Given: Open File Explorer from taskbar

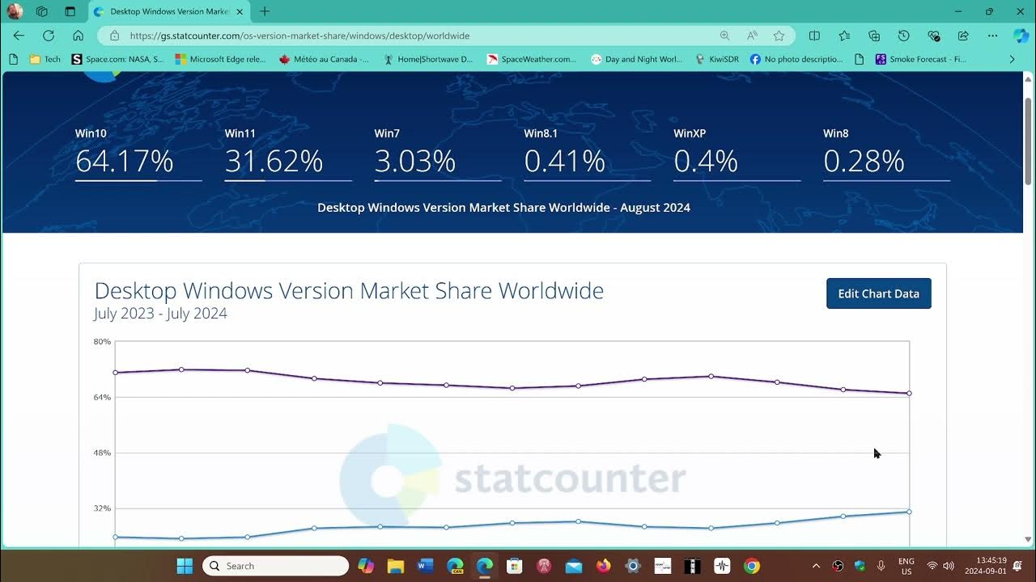Looking at the screenshot, I should point(395,566).
